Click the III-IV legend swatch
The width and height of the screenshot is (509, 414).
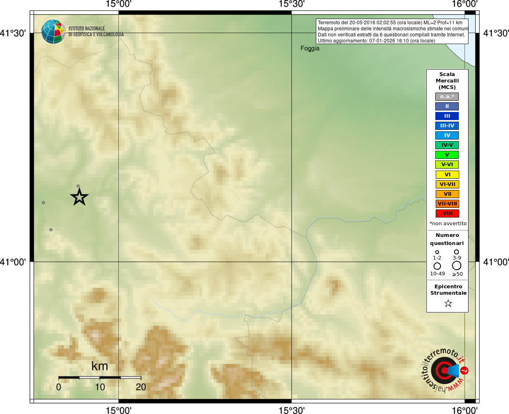coord(447,126)
